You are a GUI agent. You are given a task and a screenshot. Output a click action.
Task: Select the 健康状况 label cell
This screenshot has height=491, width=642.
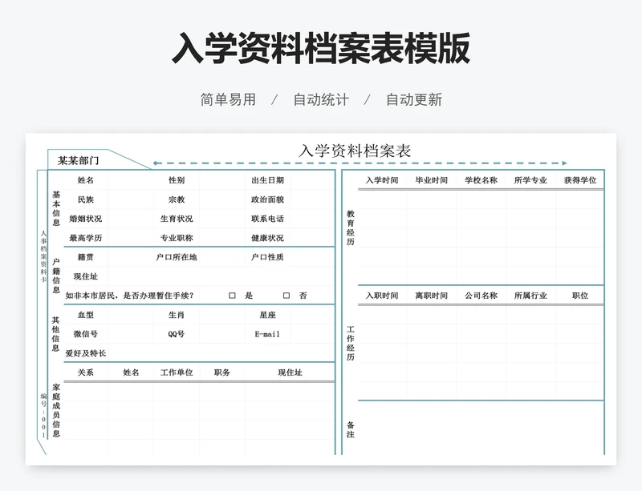(x=267, y=238)
